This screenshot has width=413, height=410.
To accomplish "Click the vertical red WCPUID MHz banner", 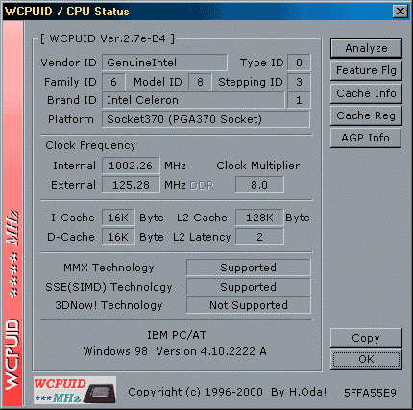I will tap(12, 215).
